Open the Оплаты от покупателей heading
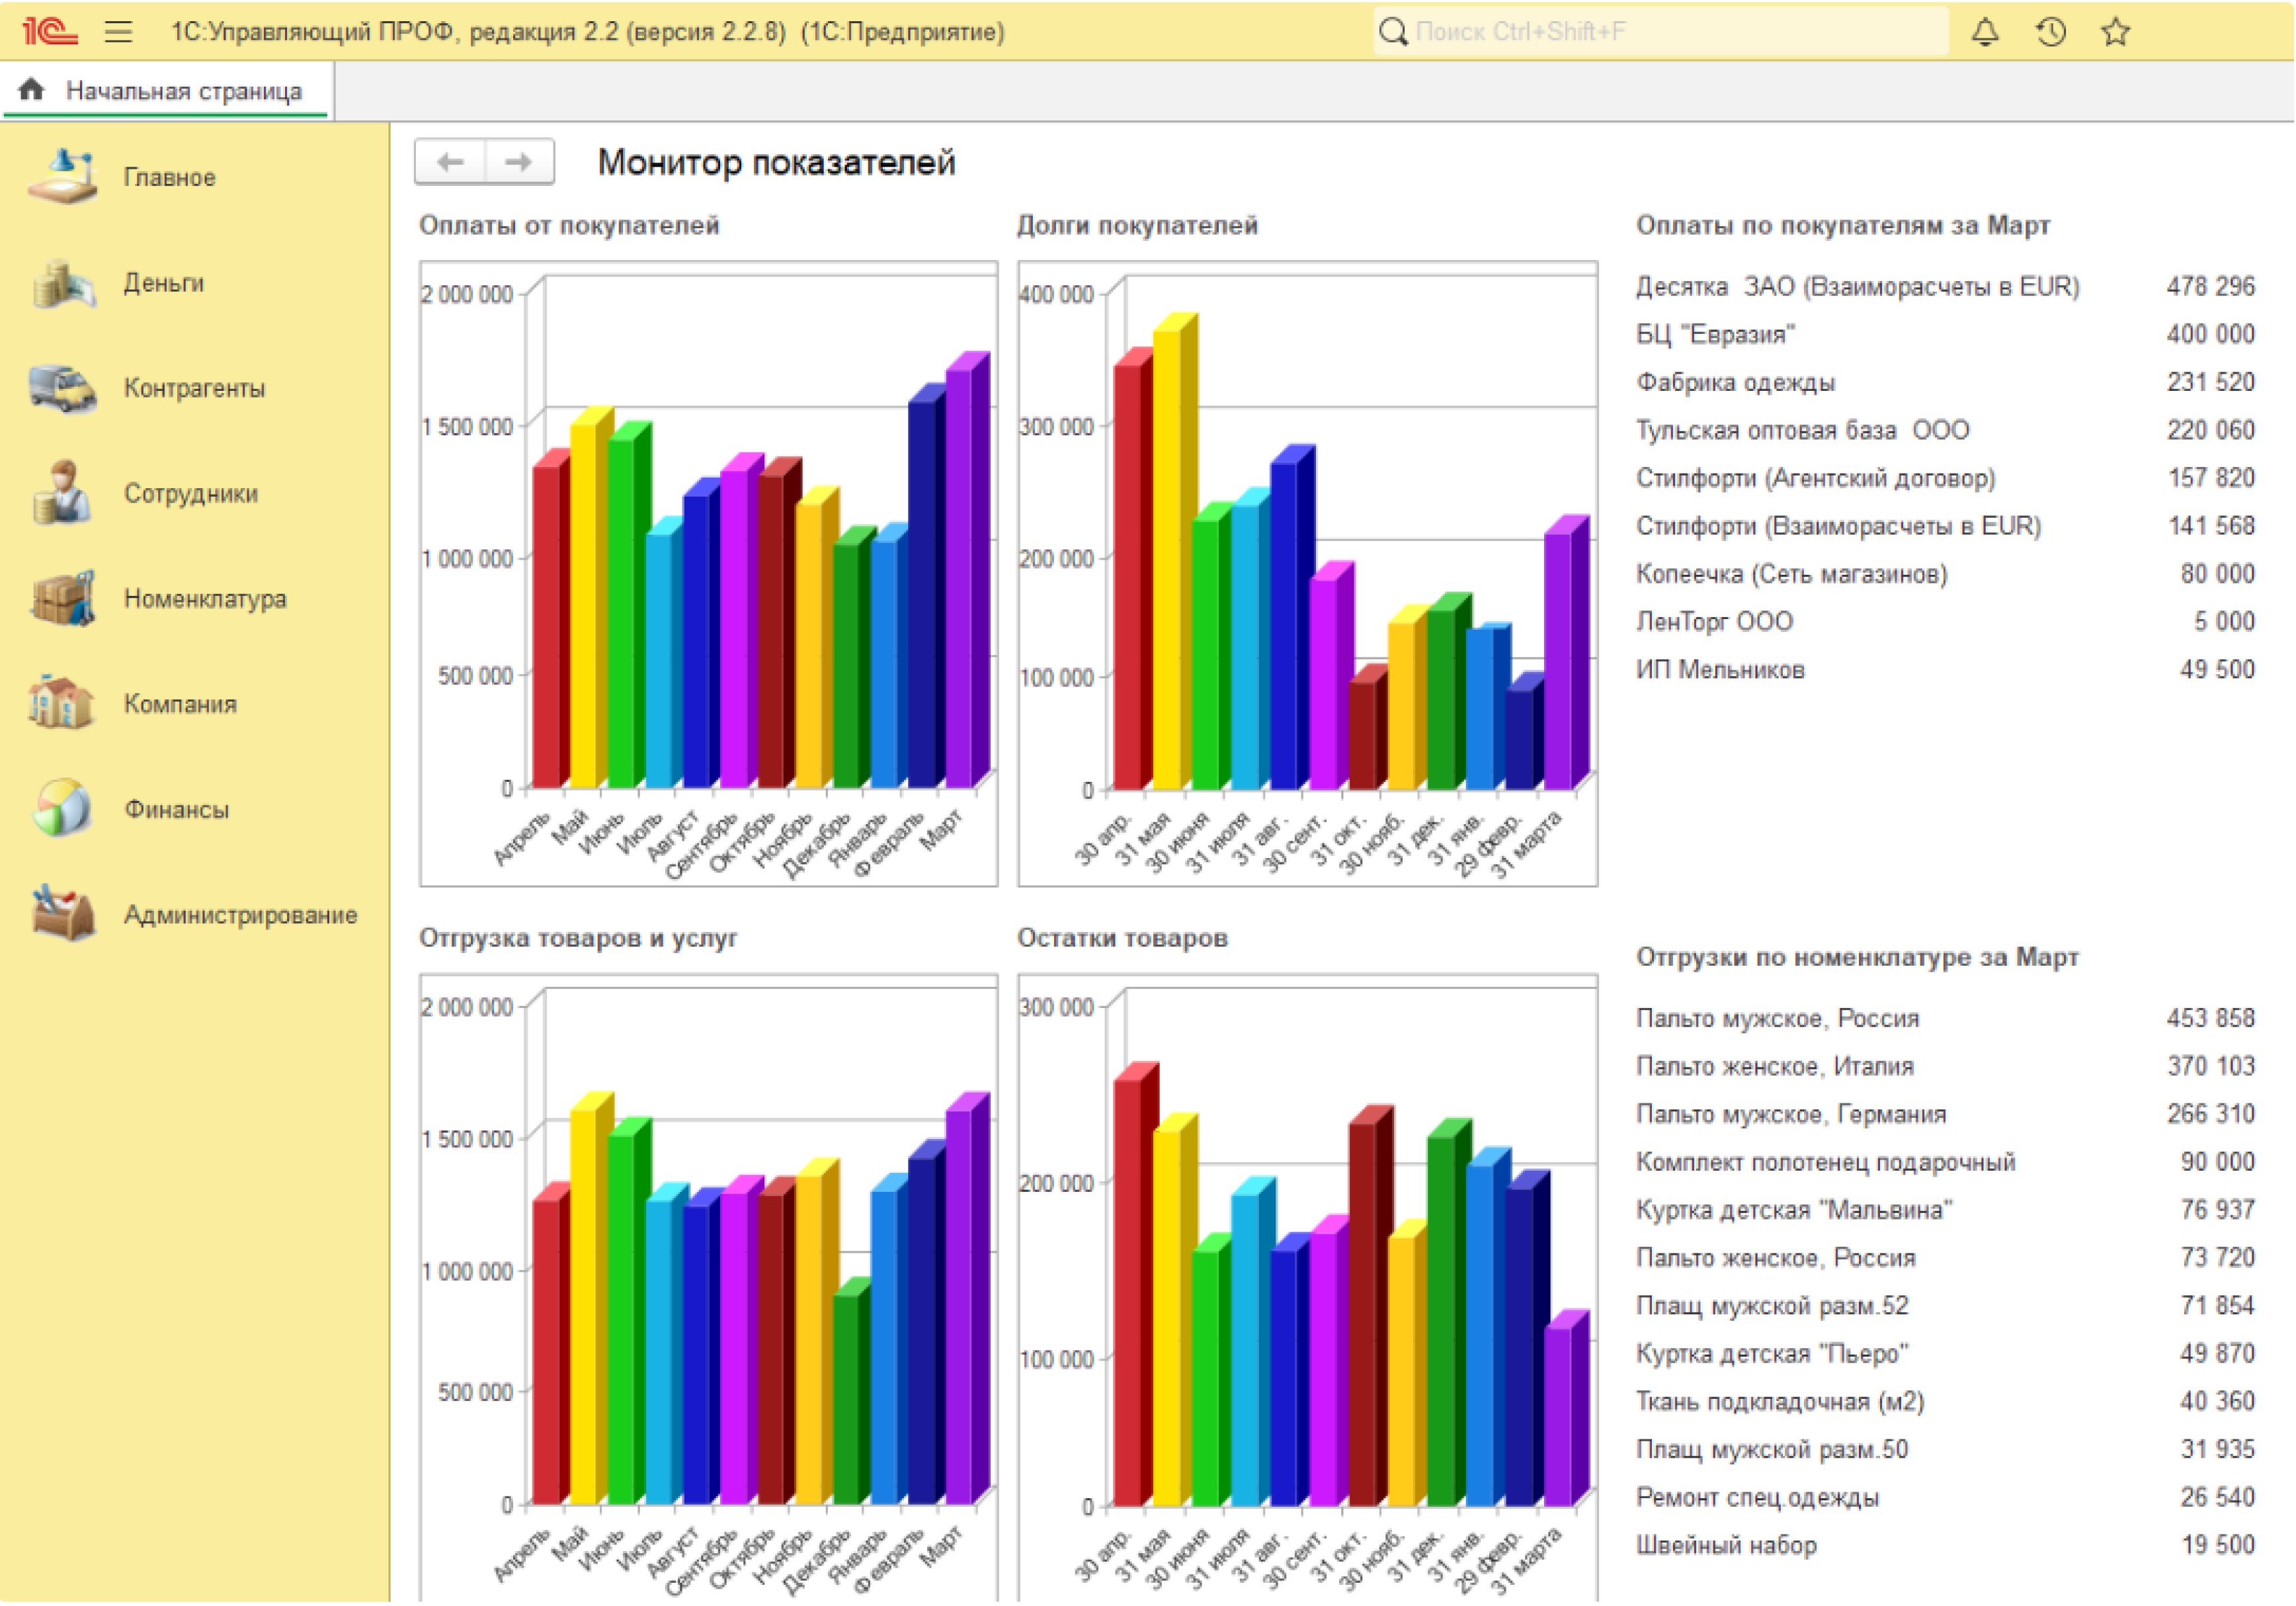The width and height of the screenshot is (2296, 1606). 569,225
